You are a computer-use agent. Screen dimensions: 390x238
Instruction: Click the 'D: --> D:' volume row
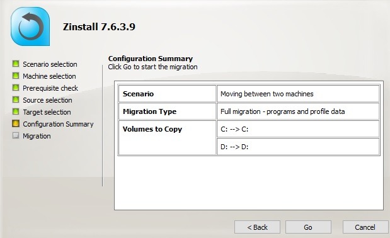pos(298,147)
